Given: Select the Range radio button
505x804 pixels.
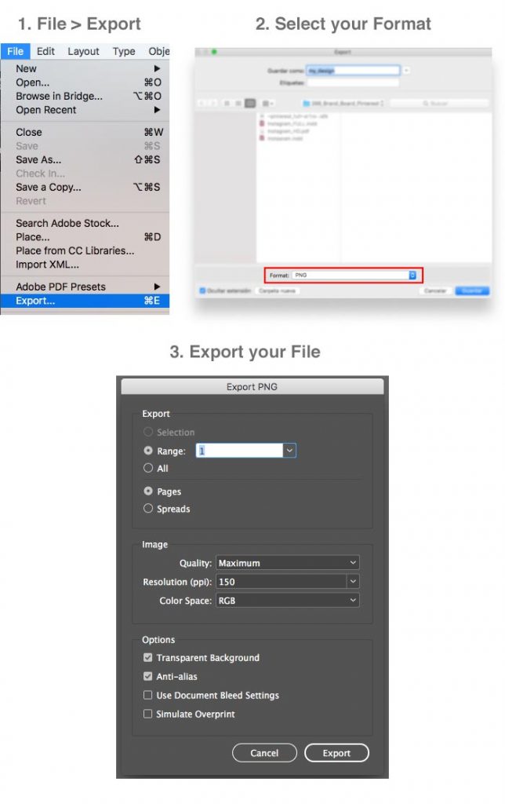Looking at the screenshot, I should pyautogui.click(x=148, y=450).
